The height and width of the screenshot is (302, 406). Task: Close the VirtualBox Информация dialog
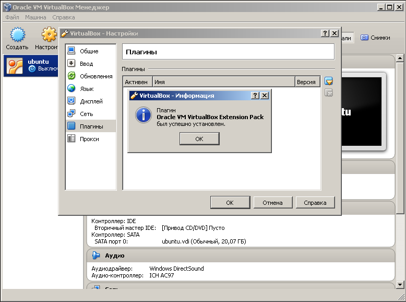tap(265, 96)
